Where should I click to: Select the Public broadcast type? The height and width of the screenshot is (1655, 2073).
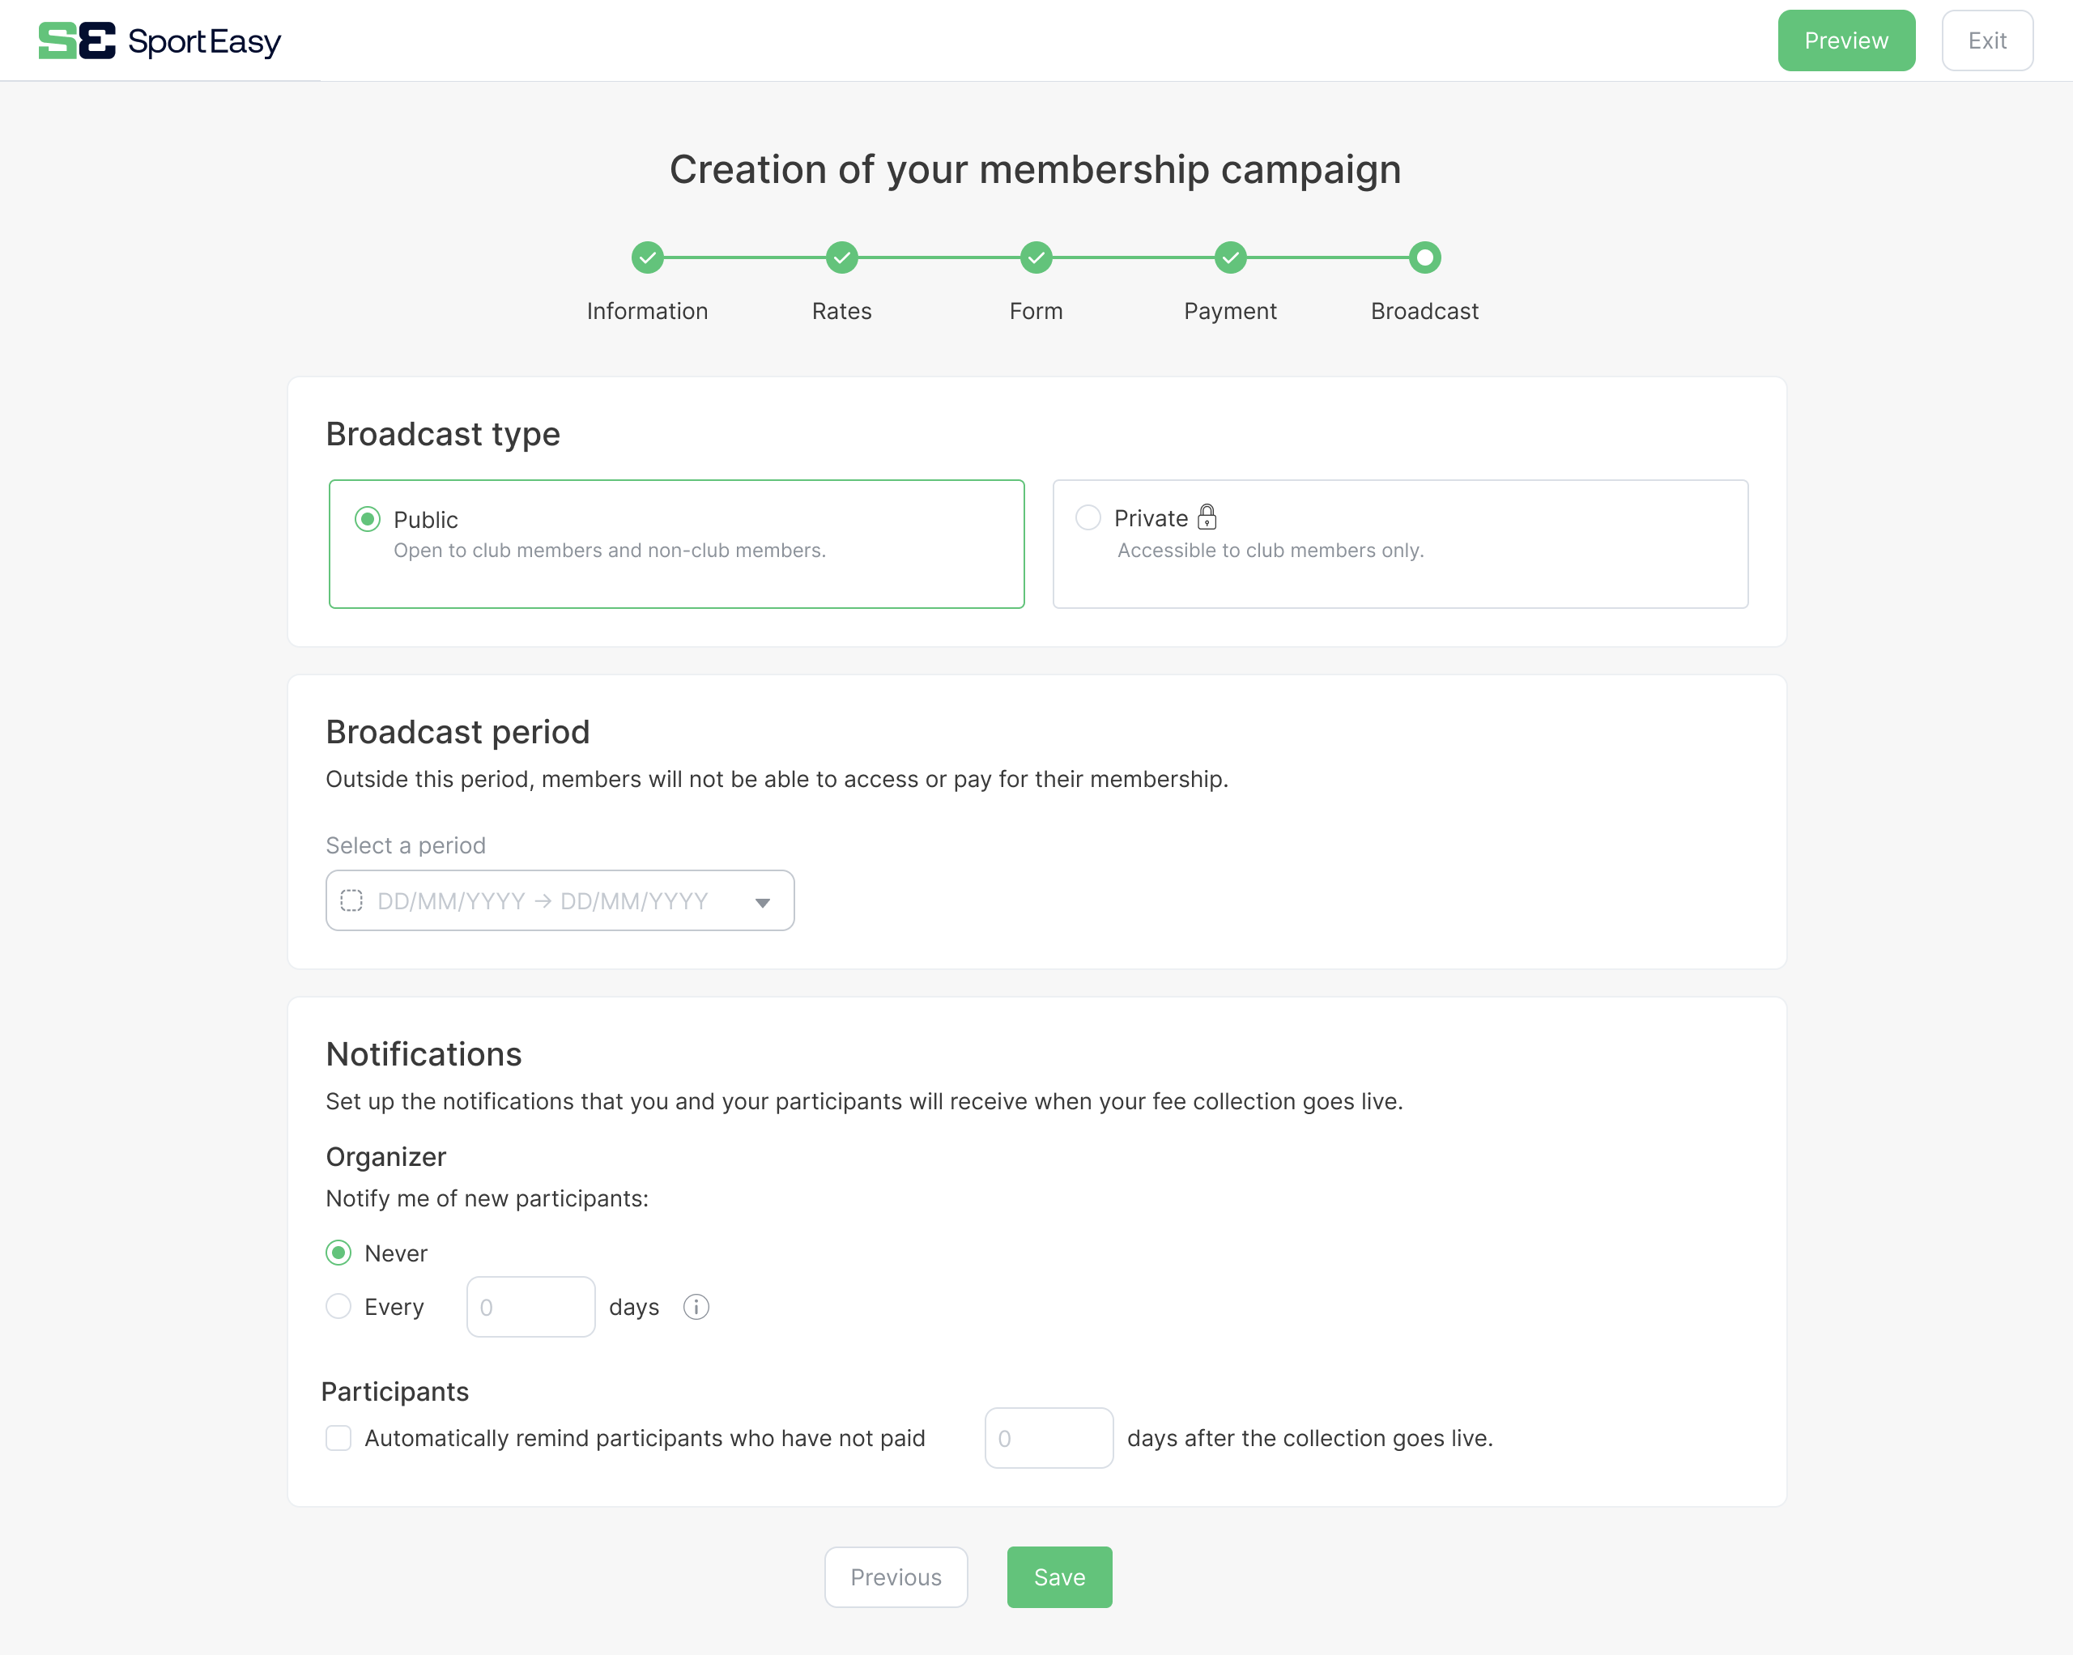368,519
